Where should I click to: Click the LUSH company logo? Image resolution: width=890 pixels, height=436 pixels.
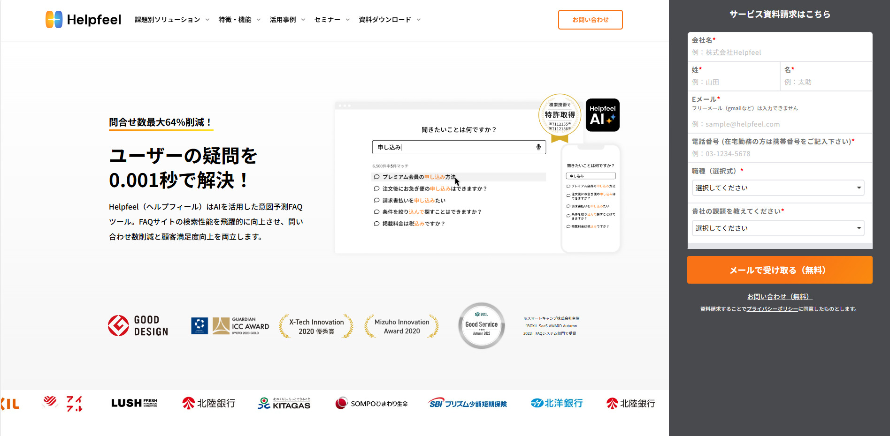134,403
